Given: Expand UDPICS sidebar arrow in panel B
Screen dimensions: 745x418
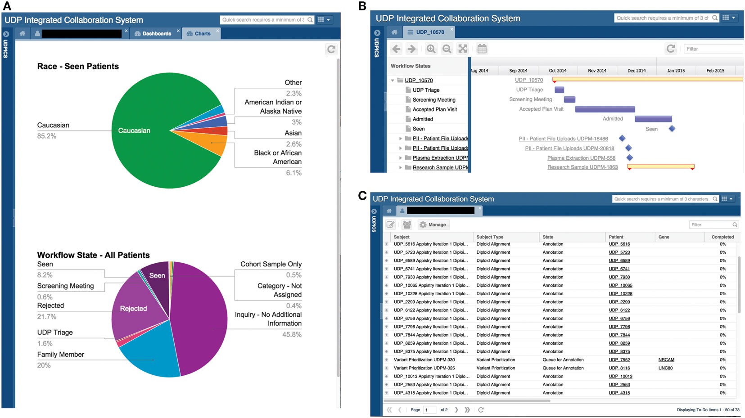Looking at the screenshot, I should tap(377, 33).
